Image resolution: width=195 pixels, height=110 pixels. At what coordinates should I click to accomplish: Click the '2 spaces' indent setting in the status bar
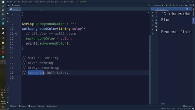pyautogui.click(x=185, y=109)
